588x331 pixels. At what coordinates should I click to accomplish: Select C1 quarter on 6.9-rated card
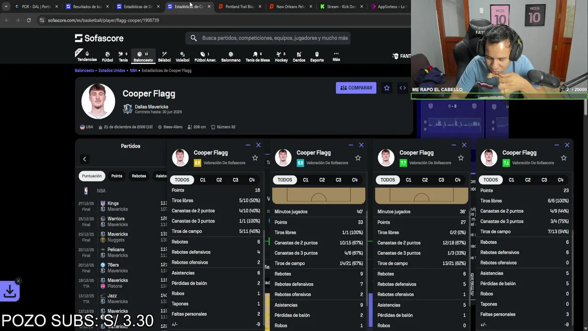tap(203, 180)
